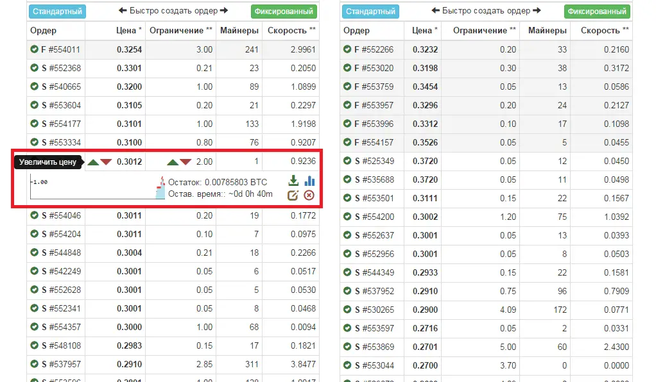Click red price decrease arrow for 0.3012
This screenshot has width=656, height=382.
(106, 162)
